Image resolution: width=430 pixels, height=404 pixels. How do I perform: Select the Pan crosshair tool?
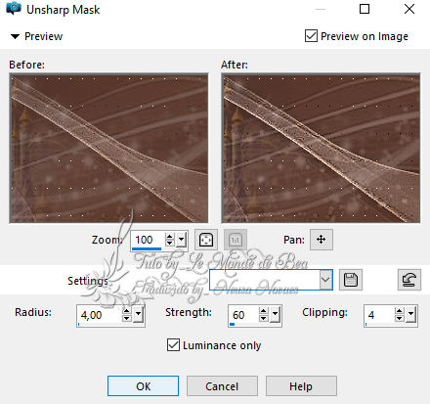coord(322,240)
